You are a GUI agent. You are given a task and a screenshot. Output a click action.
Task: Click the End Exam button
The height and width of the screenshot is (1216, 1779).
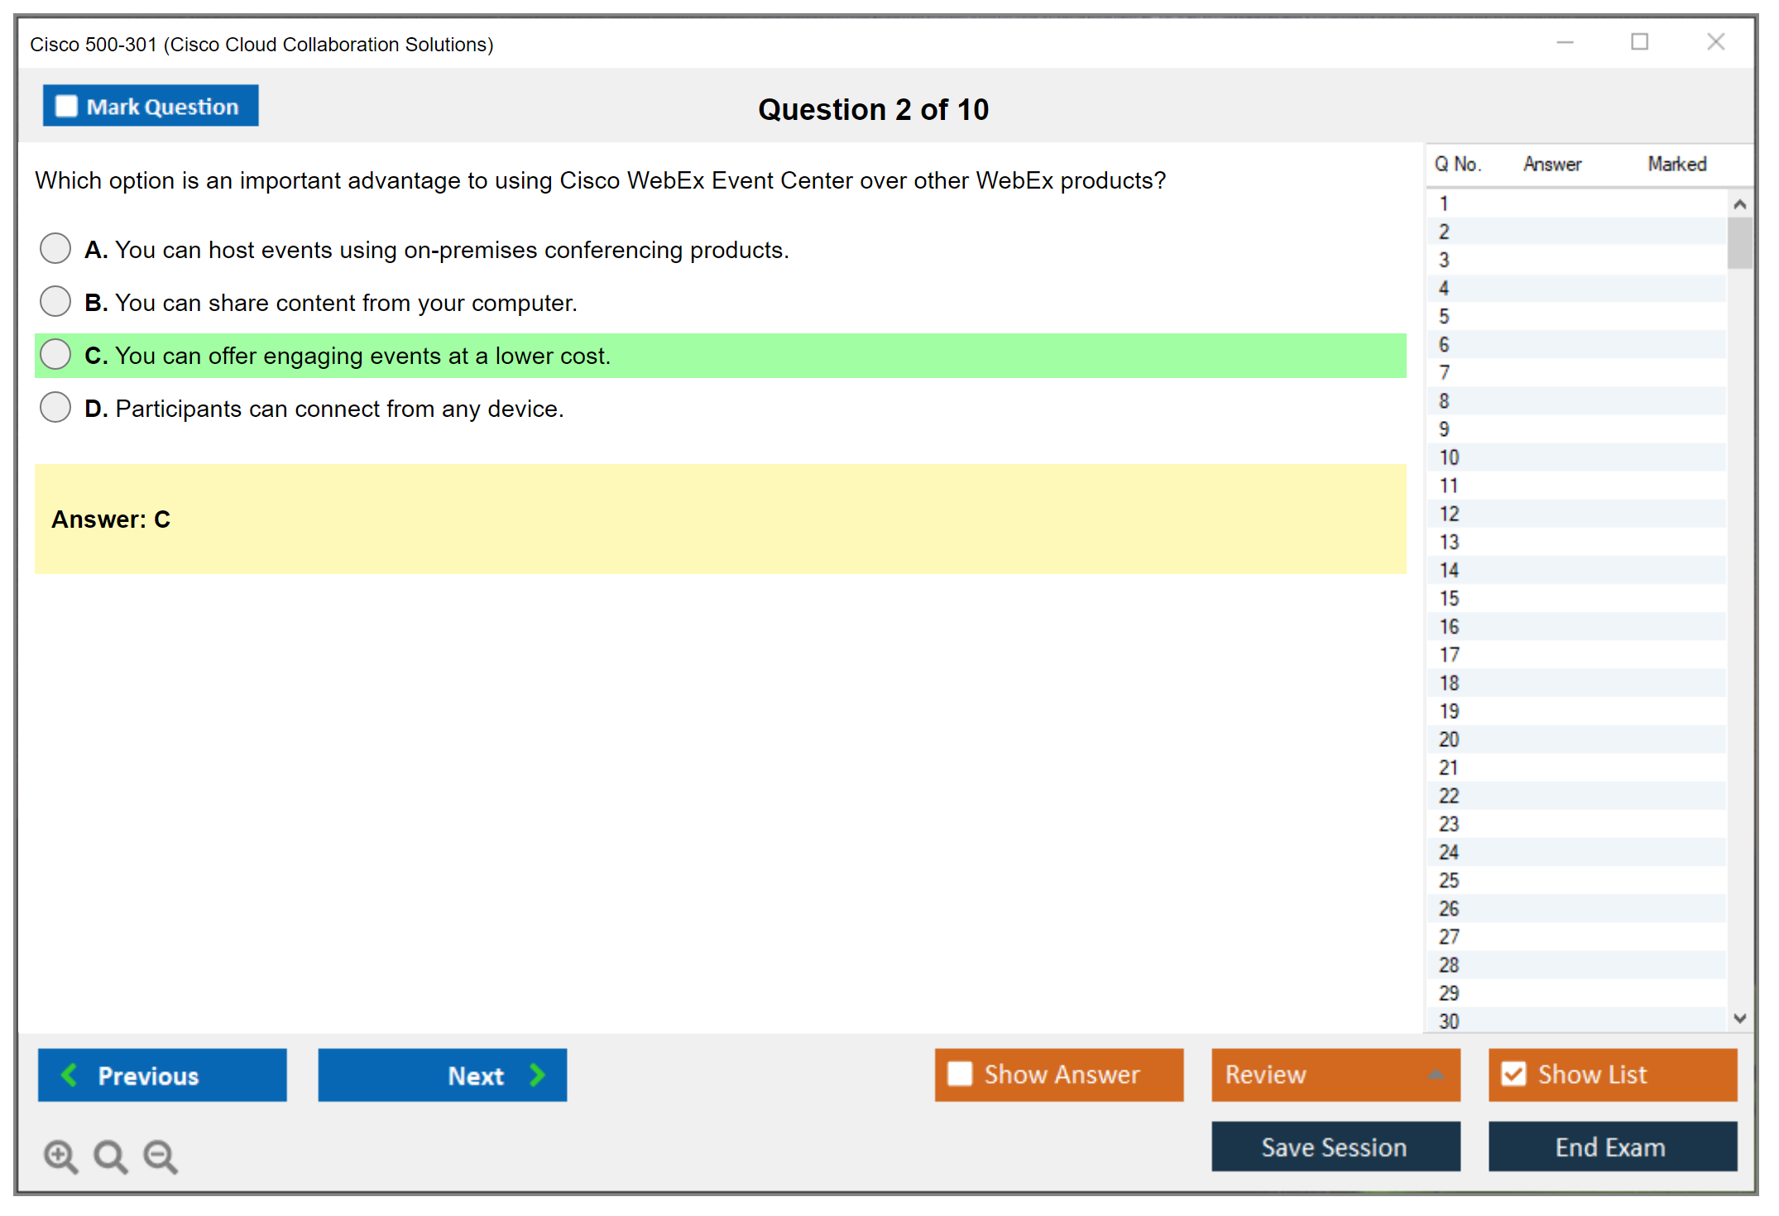tap(1611, 1147)
